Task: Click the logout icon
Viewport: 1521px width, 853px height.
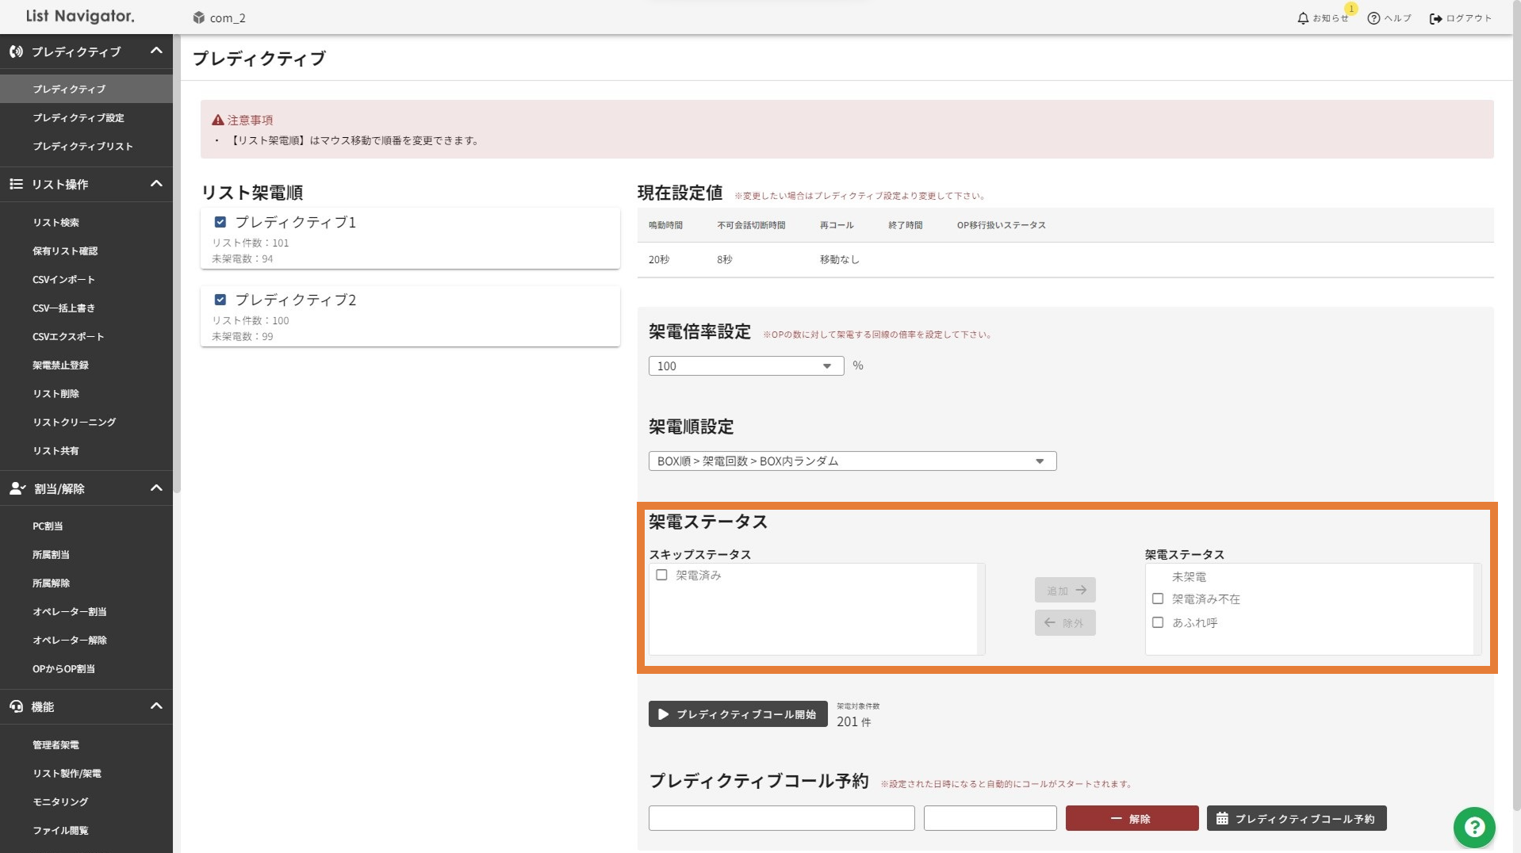Action: [x=1435, y=18]
